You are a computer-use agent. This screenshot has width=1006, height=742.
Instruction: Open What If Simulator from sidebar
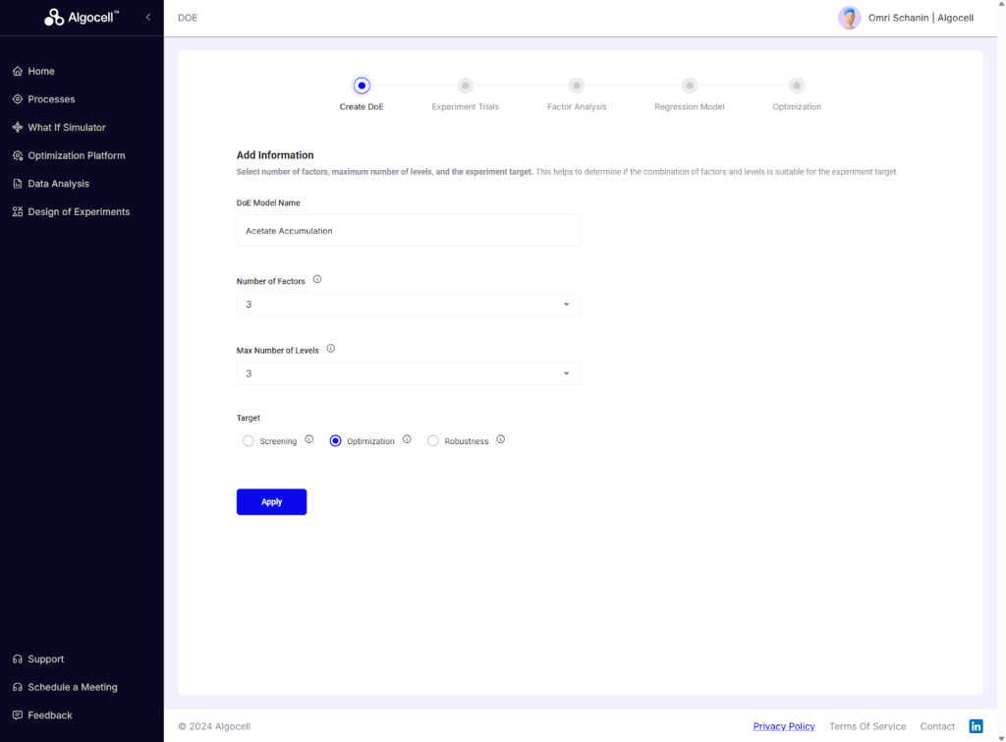point(66,128)
